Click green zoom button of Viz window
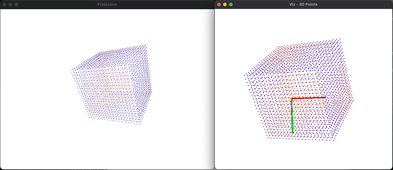 231,4
